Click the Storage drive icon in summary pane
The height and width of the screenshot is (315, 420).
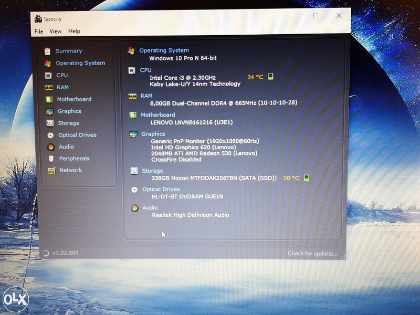134,171
